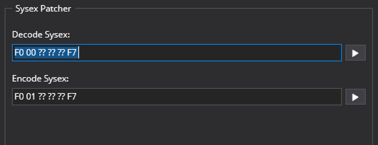Place cursor on F7 in Encode field

click(71, 97)
